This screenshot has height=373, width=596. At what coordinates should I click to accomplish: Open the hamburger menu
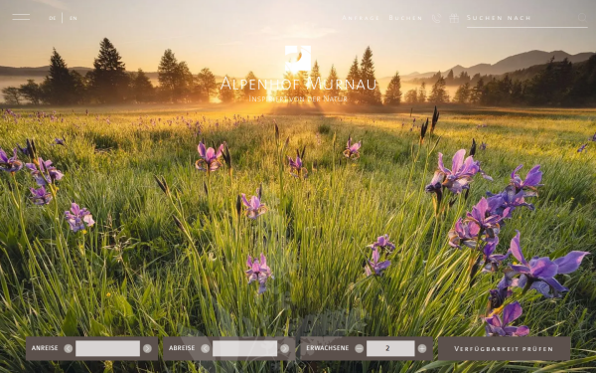(x=21, y=17)
